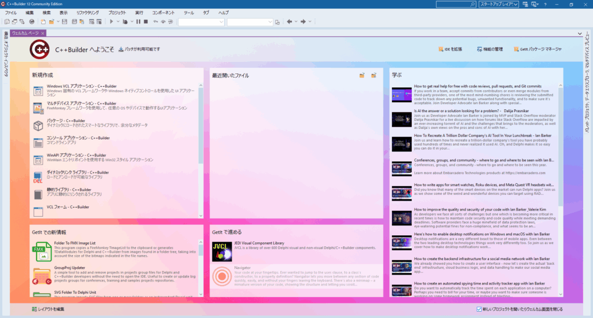Click the IDE を拡張 link
This screenshot has height=318, width=593.
click(450, 49)
